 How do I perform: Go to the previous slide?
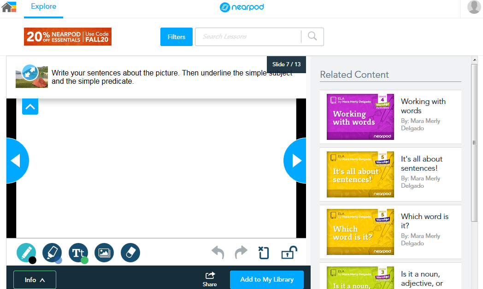point(16,161)
